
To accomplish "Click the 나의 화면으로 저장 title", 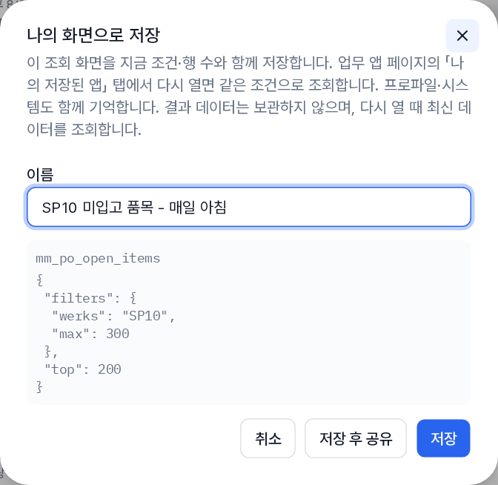I will pyautogui.click(x=93, y=35).
